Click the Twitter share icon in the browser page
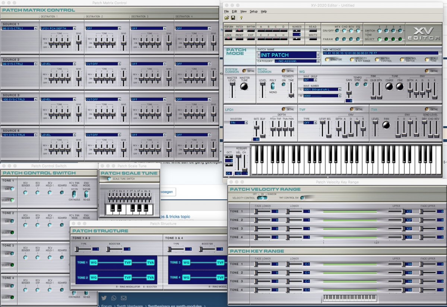The width and height of the screenshot is (447, 307). (x=104, y=298)
